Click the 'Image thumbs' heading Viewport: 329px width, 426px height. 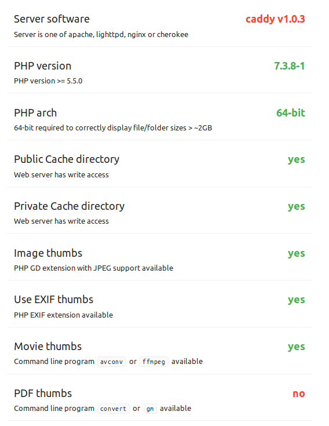(48, 253)
